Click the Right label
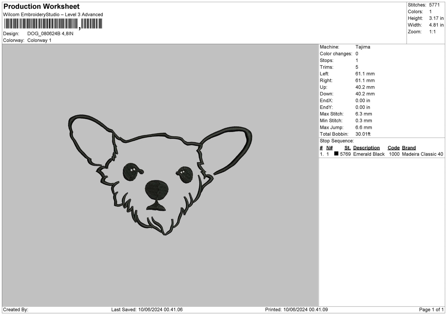This screenshot has height=315, width=447. 326,81
